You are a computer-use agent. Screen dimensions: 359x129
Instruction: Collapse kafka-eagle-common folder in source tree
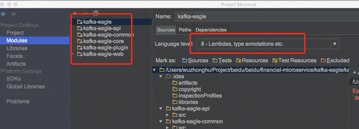(x=161, y=121)
